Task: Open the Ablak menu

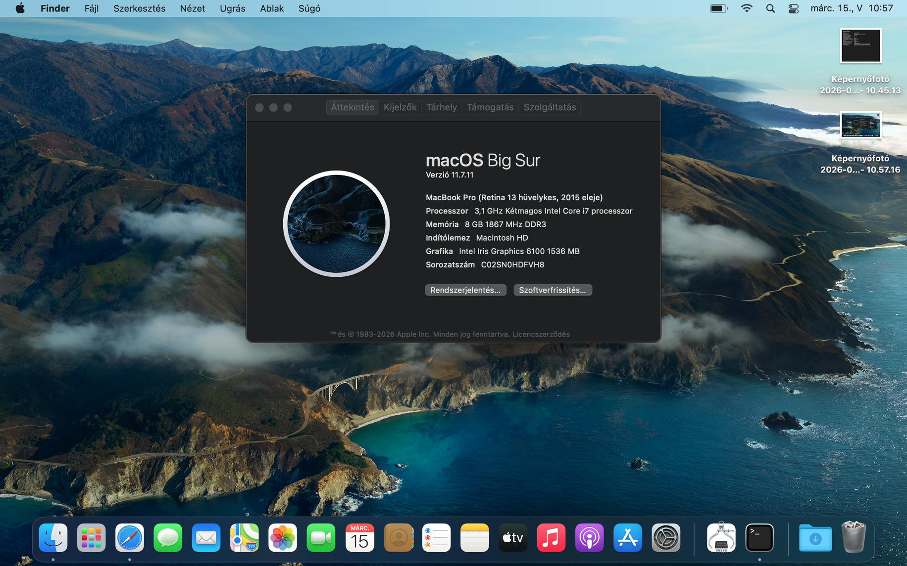Action: pos(272,8)
